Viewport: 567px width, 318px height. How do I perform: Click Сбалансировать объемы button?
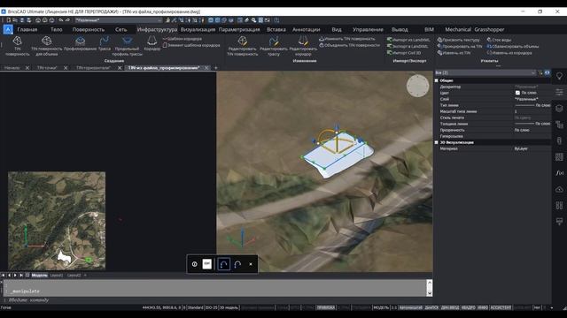(x=513, y=46)
